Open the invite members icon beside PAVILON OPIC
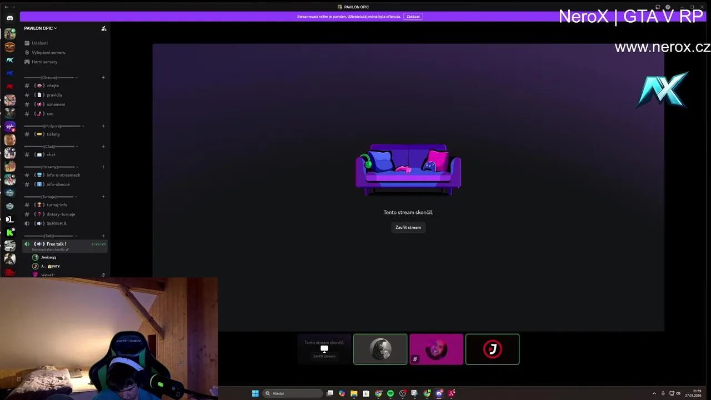The height and width of the screenshot is (400, 711). click(103, 28)
